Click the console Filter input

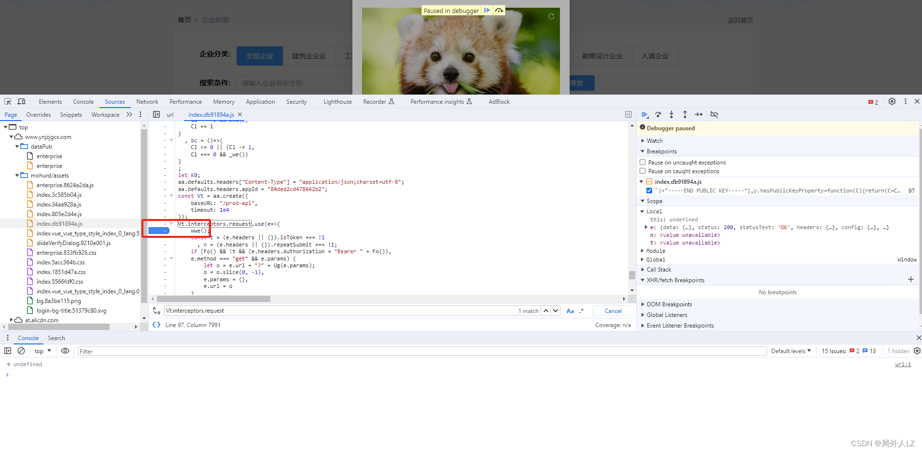pos(422,351)
